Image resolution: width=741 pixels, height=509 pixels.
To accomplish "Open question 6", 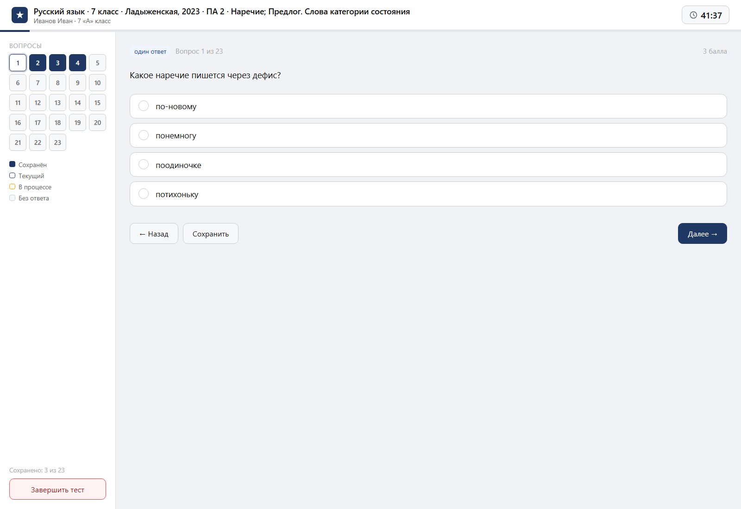I will [18, 83].
